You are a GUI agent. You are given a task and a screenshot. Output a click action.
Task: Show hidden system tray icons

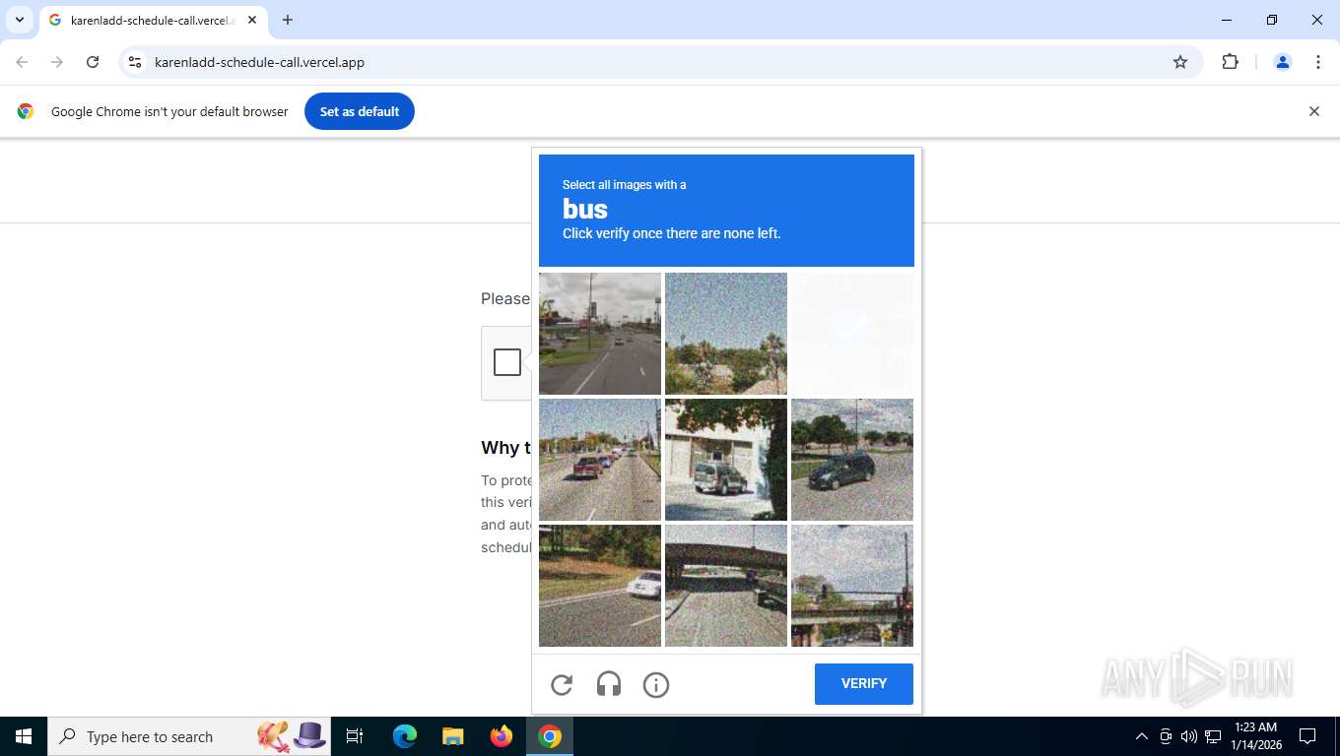point(1142,736)
